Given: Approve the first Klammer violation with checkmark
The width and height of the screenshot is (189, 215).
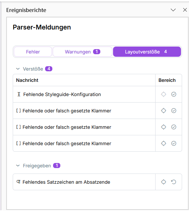Looking at the screenshot, I should [x=174, y=111].
